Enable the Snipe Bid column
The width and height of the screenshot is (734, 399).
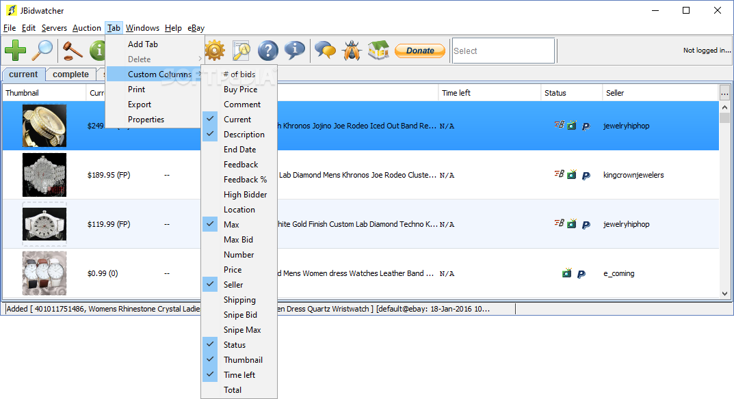[x=239, y=315]
